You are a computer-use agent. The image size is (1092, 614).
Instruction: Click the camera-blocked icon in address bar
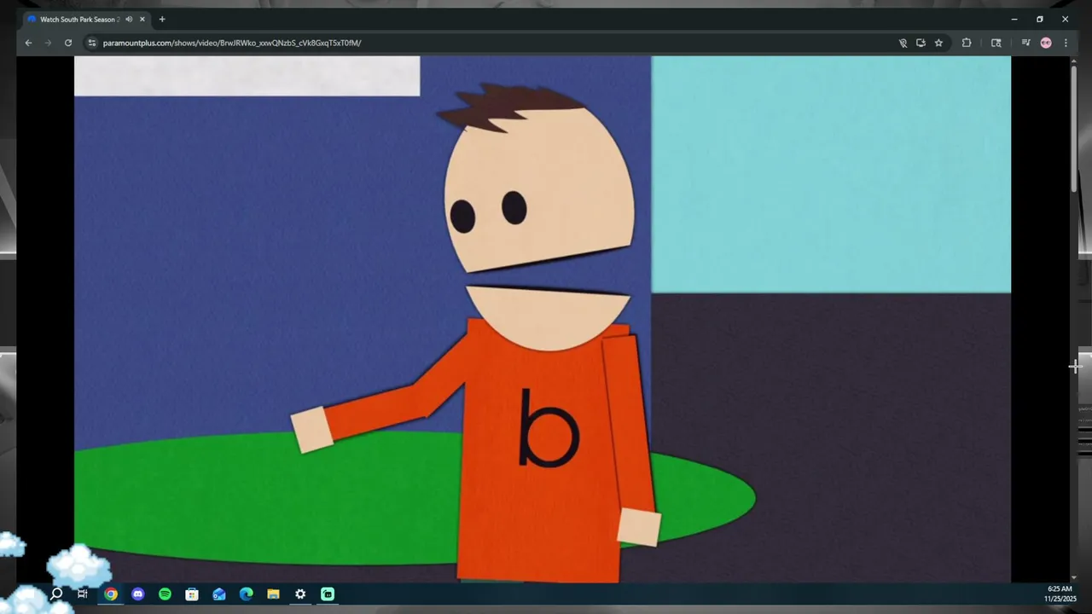(903, 43)
